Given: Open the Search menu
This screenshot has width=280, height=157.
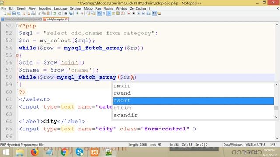Looking at the screenshot, I should (21, 9).
